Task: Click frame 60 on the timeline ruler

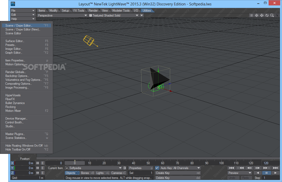Action: coord(163,163)
